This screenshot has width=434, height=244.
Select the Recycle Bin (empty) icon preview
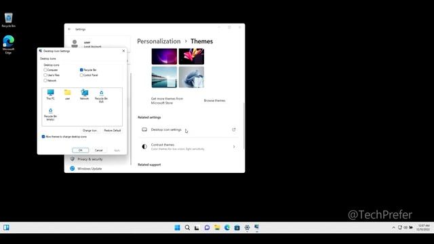tap(50, 114)
